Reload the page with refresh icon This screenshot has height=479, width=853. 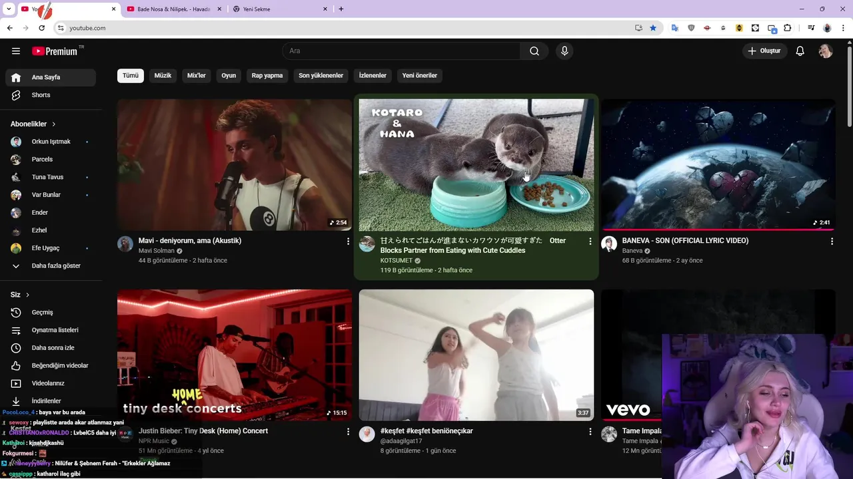[x=41, y=28]
